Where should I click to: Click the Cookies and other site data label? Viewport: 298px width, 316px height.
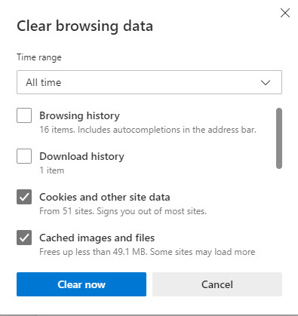(x=105, y=197)
